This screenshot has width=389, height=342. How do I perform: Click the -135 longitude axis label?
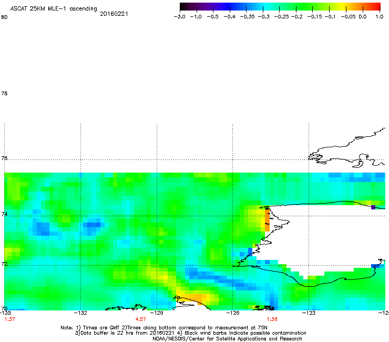point(5,313)
